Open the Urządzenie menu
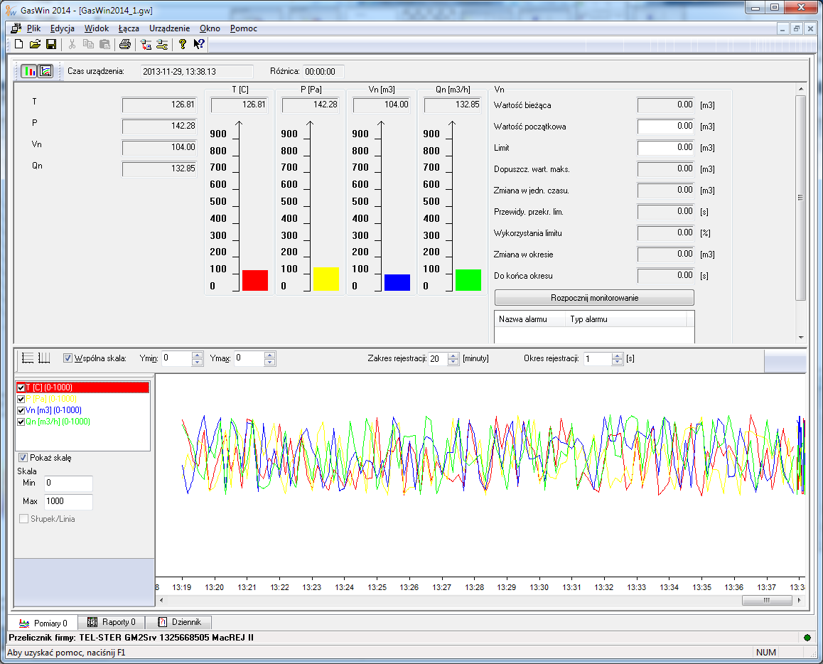 click(170, 28)
